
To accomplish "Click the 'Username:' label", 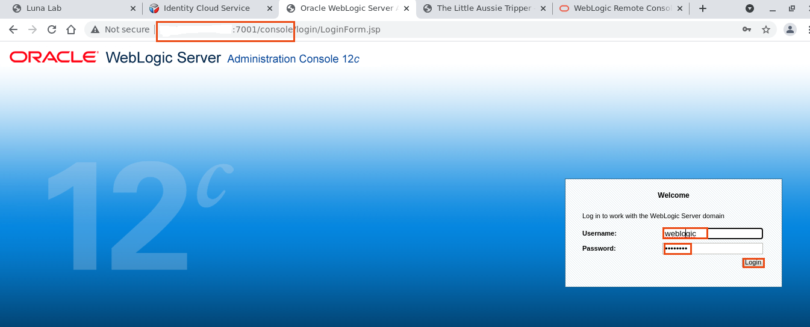I will pos(599,233).
